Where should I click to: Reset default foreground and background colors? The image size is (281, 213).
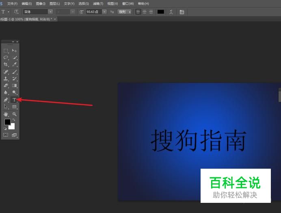[x=5, y=128]
